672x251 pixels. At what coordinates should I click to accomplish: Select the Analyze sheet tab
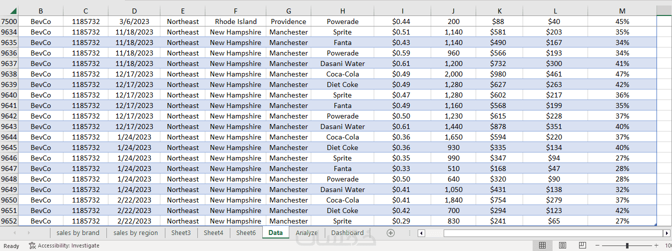coord(306,233)
